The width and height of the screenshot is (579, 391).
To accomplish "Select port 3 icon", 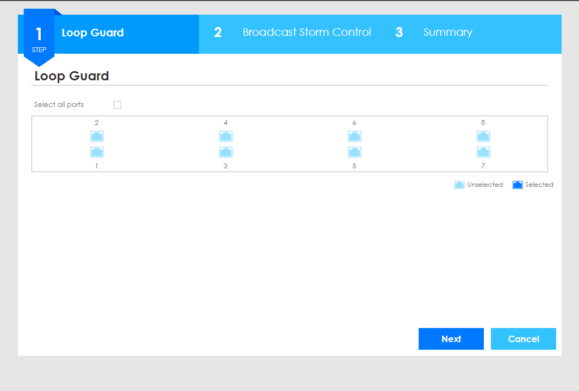I will coord(226,152).
